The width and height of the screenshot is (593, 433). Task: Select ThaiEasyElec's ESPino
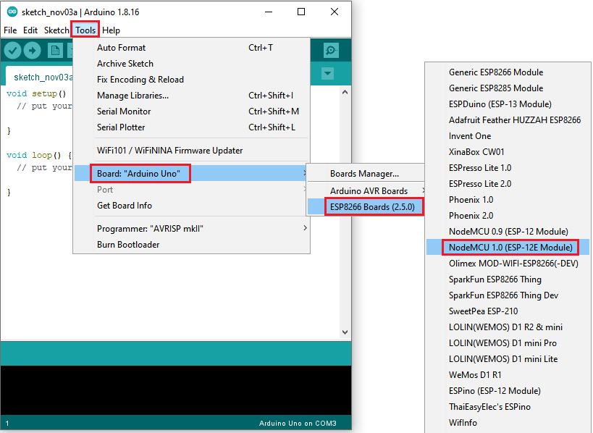click(x=508, y=406)
